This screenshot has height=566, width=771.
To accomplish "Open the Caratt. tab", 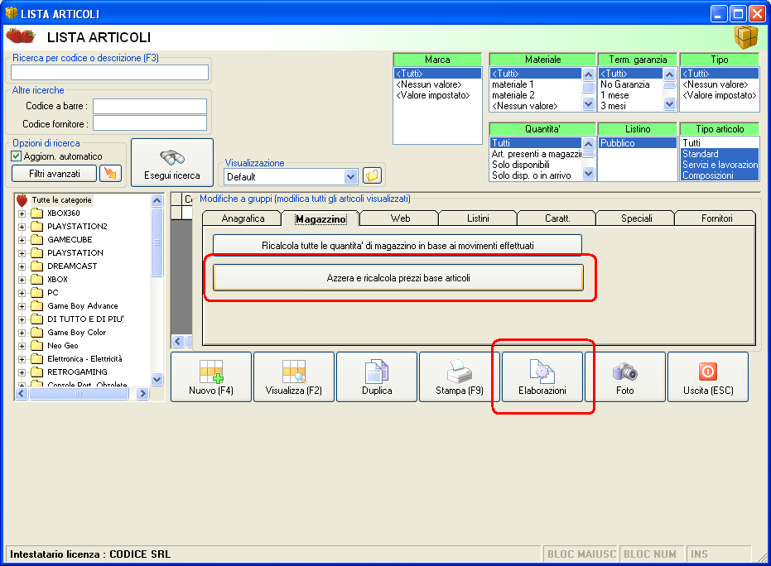I will [x=557, y=218].
